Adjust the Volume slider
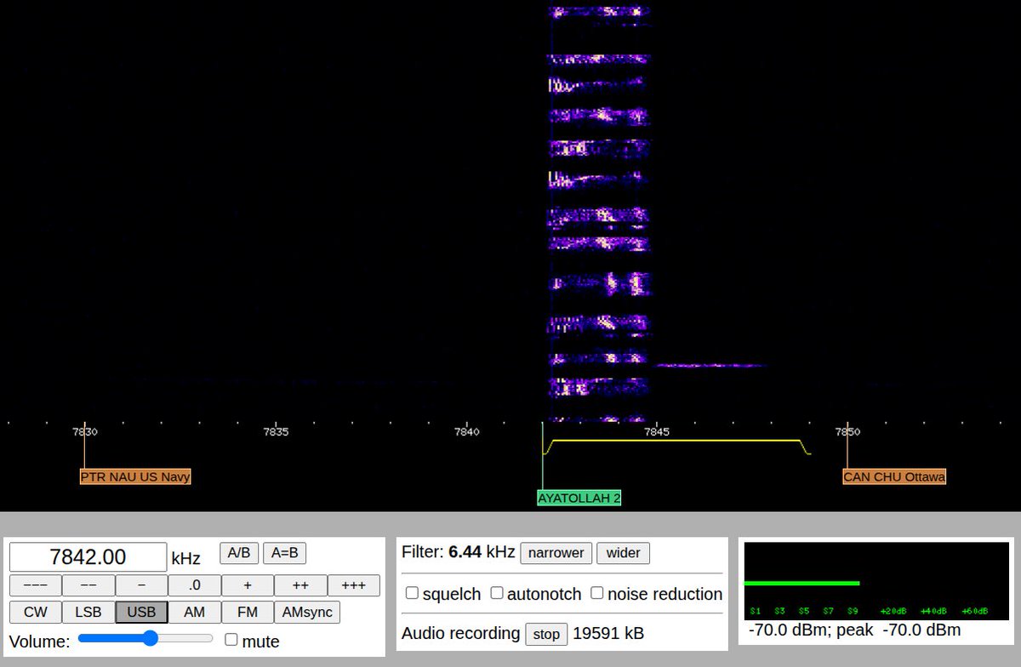 145,638
